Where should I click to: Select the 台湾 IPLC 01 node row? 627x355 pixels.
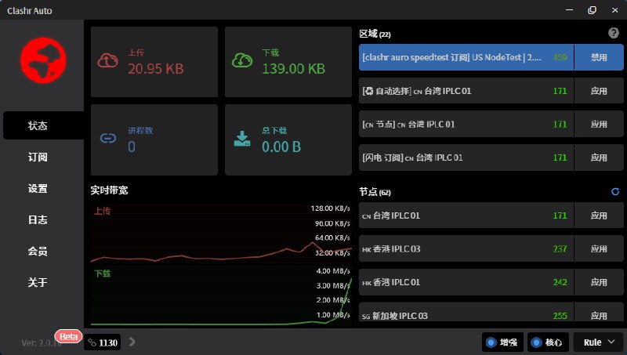pyautogui.click(x=466, y=216)
